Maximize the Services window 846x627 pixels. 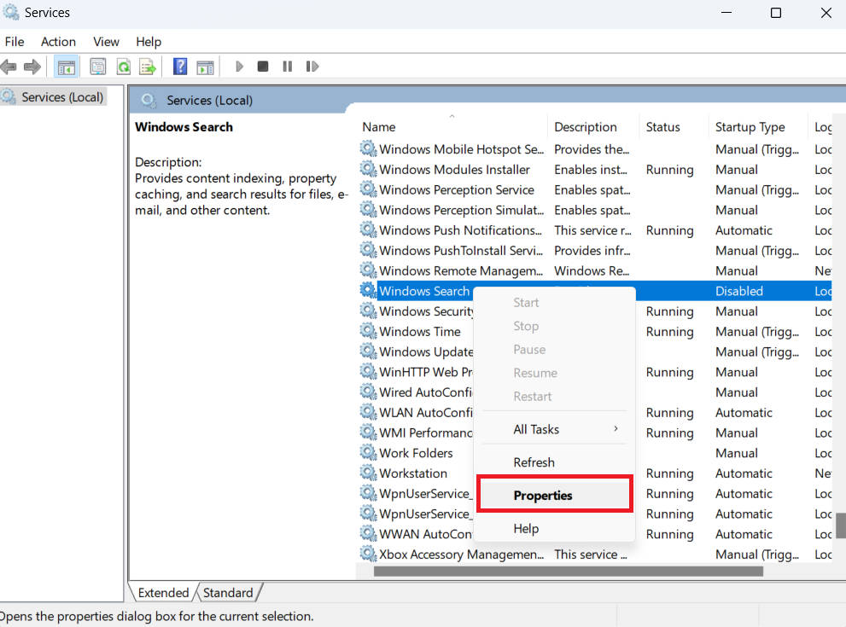(776, 13)
